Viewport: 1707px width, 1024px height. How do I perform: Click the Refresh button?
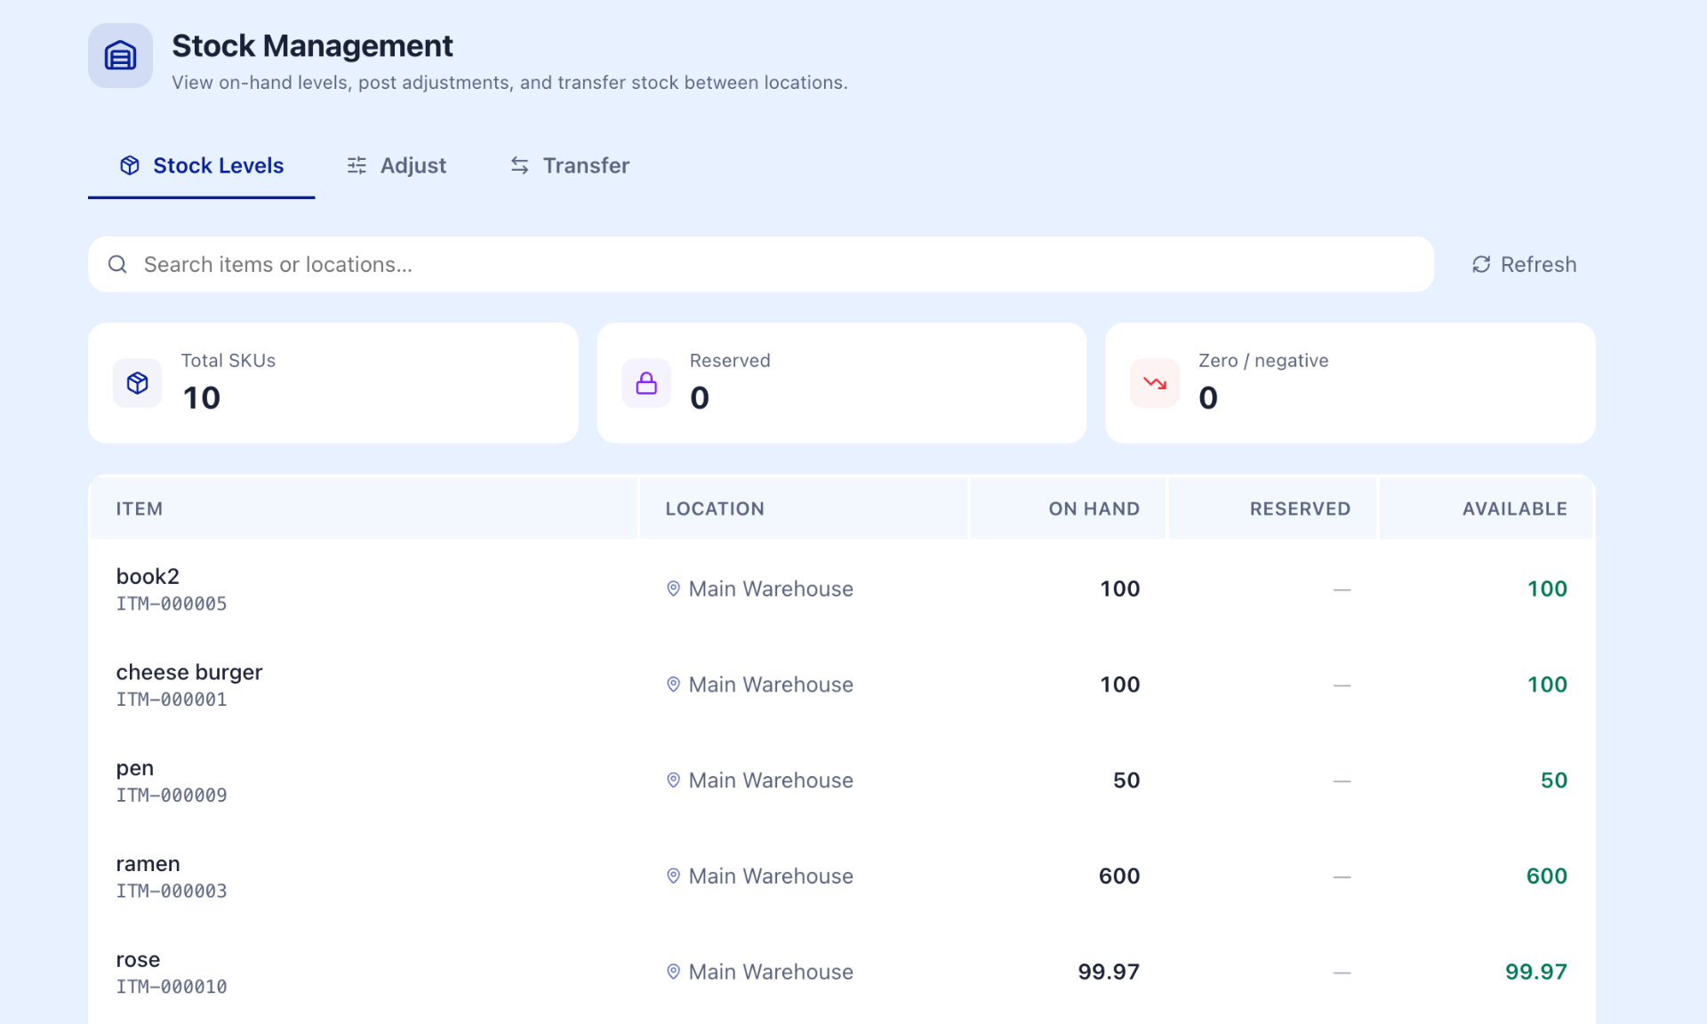[1524, 264]
